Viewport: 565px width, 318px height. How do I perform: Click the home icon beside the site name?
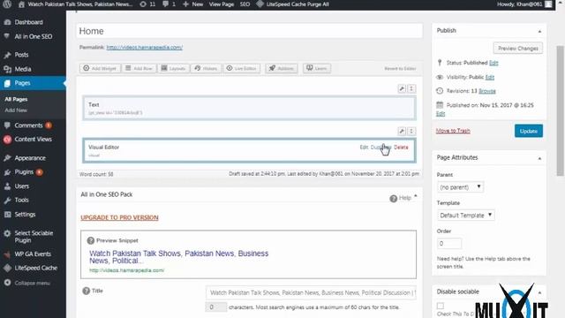[21, 4]
